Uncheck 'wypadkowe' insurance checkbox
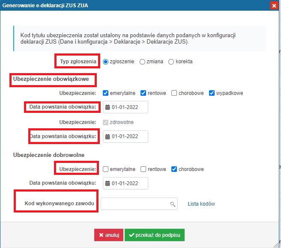 pos(212,93)
